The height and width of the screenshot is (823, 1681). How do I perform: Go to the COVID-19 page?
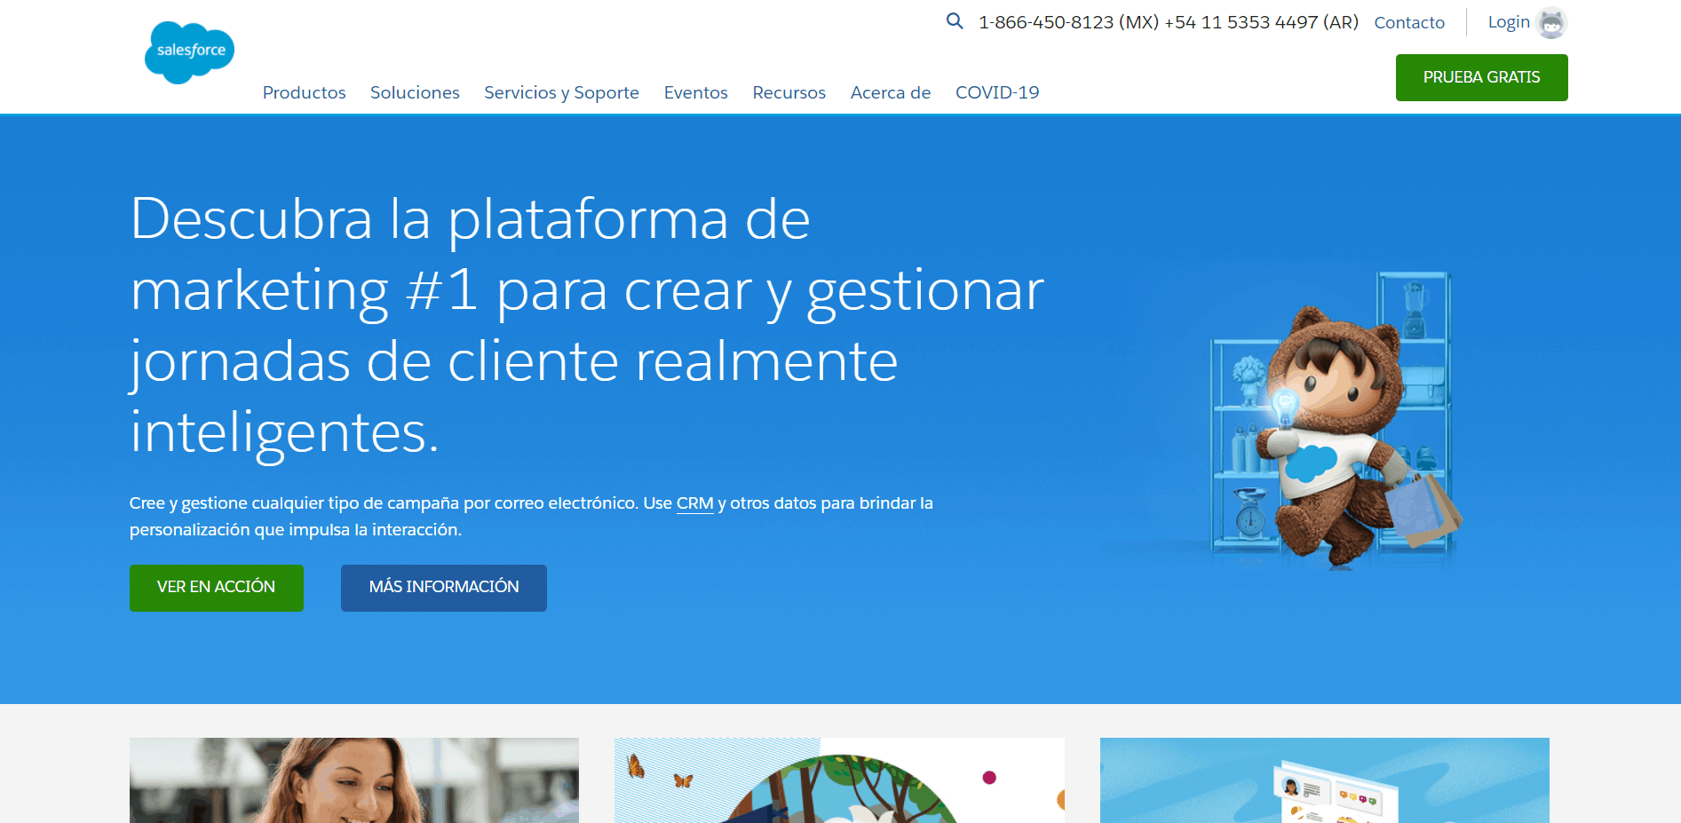[997, 92]
